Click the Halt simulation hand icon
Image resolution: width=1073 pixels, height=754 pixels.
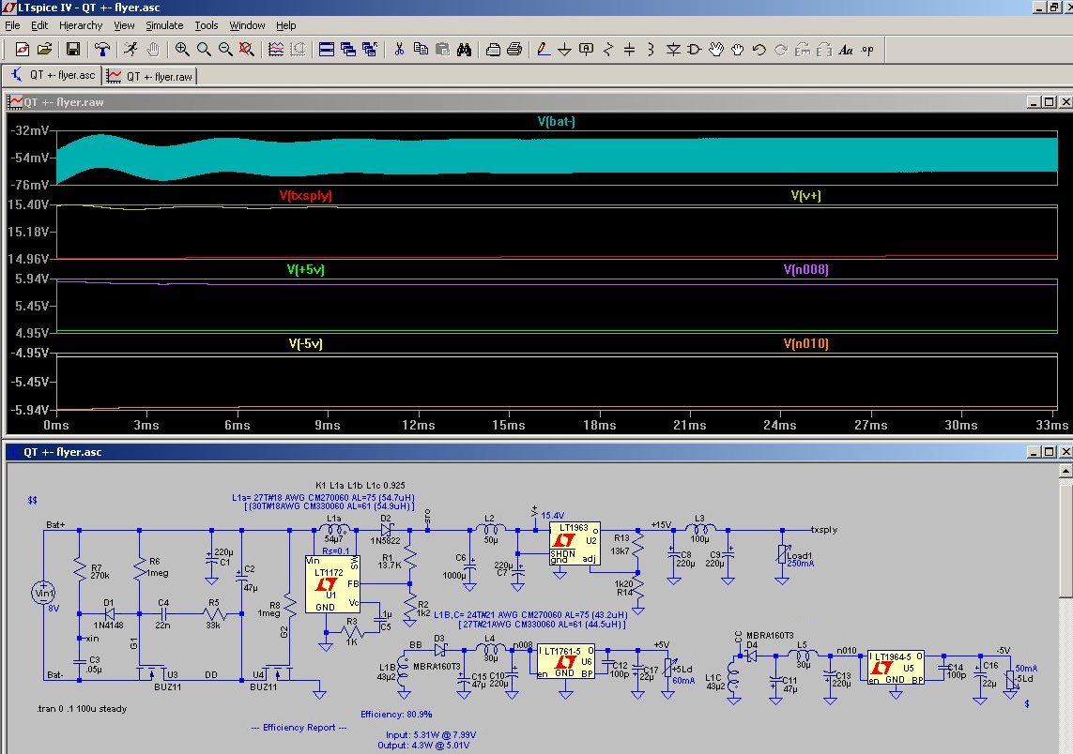pyautogui.click(x=153, y=49)
